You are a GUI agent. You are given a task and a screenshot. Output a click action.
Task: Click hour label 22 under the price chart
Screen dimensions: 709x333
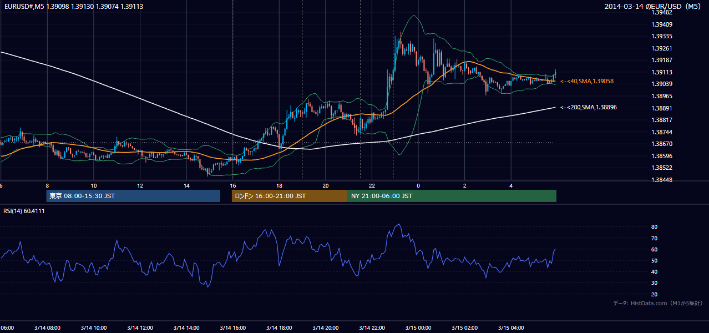372,186
